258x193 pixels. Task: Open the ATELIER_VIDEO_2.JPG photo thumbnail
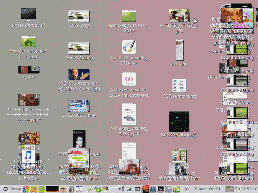tap(180, 15)
